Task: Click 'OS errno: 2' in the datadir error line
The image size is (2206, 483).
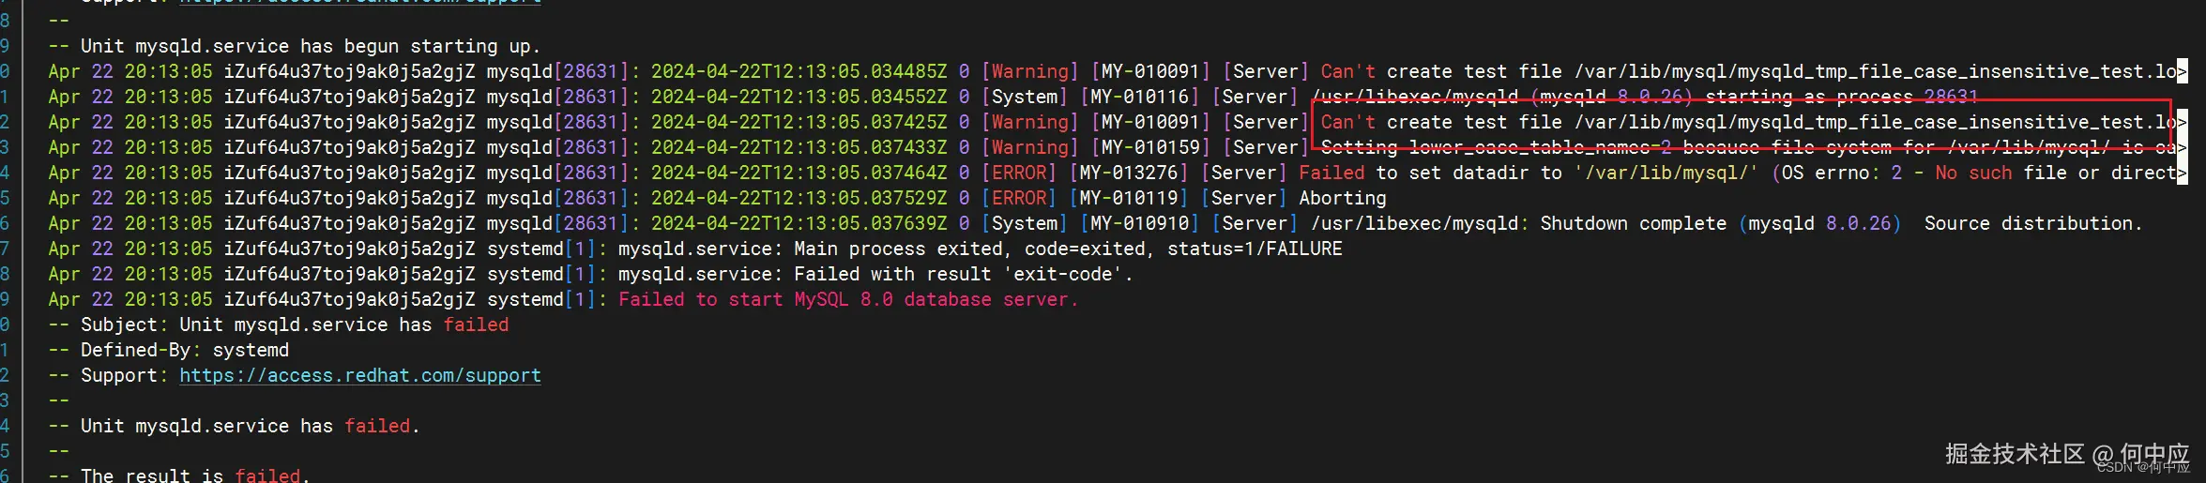Action: tap(1840, 173)
